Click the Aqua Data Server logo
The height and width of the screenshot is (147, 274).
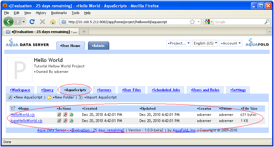click(x=27, y=43)
